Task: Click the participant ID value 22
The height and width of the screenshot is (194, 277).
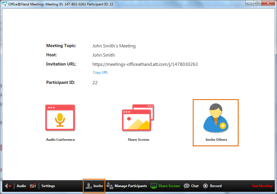Action: point(95,83)
